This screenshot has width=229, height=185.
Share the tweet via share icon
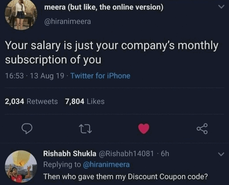[x=202, y=129]
